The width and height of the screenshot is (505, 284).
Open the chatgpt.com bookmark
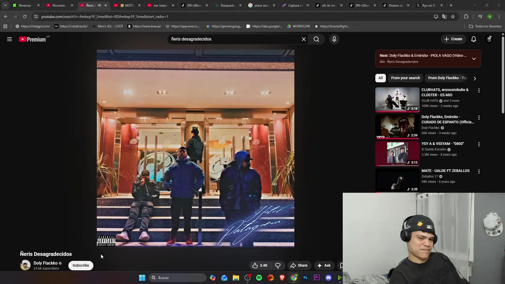point(32,26)
